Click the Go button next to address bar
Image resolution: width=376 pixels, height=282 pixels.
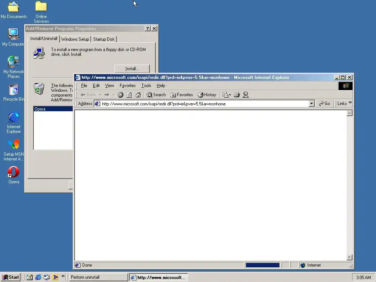pos(325,104)
